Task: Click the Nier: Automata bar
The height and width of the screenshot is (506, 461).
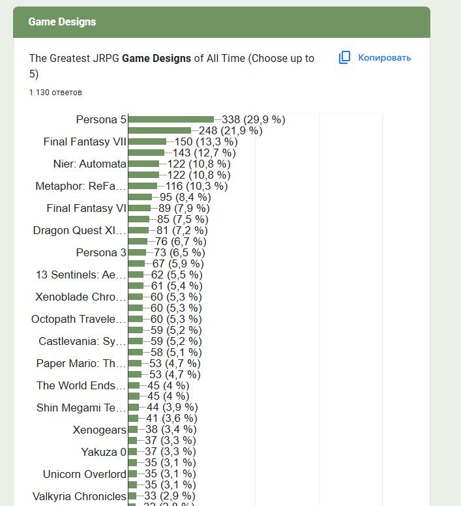Action: pos(143,164)
